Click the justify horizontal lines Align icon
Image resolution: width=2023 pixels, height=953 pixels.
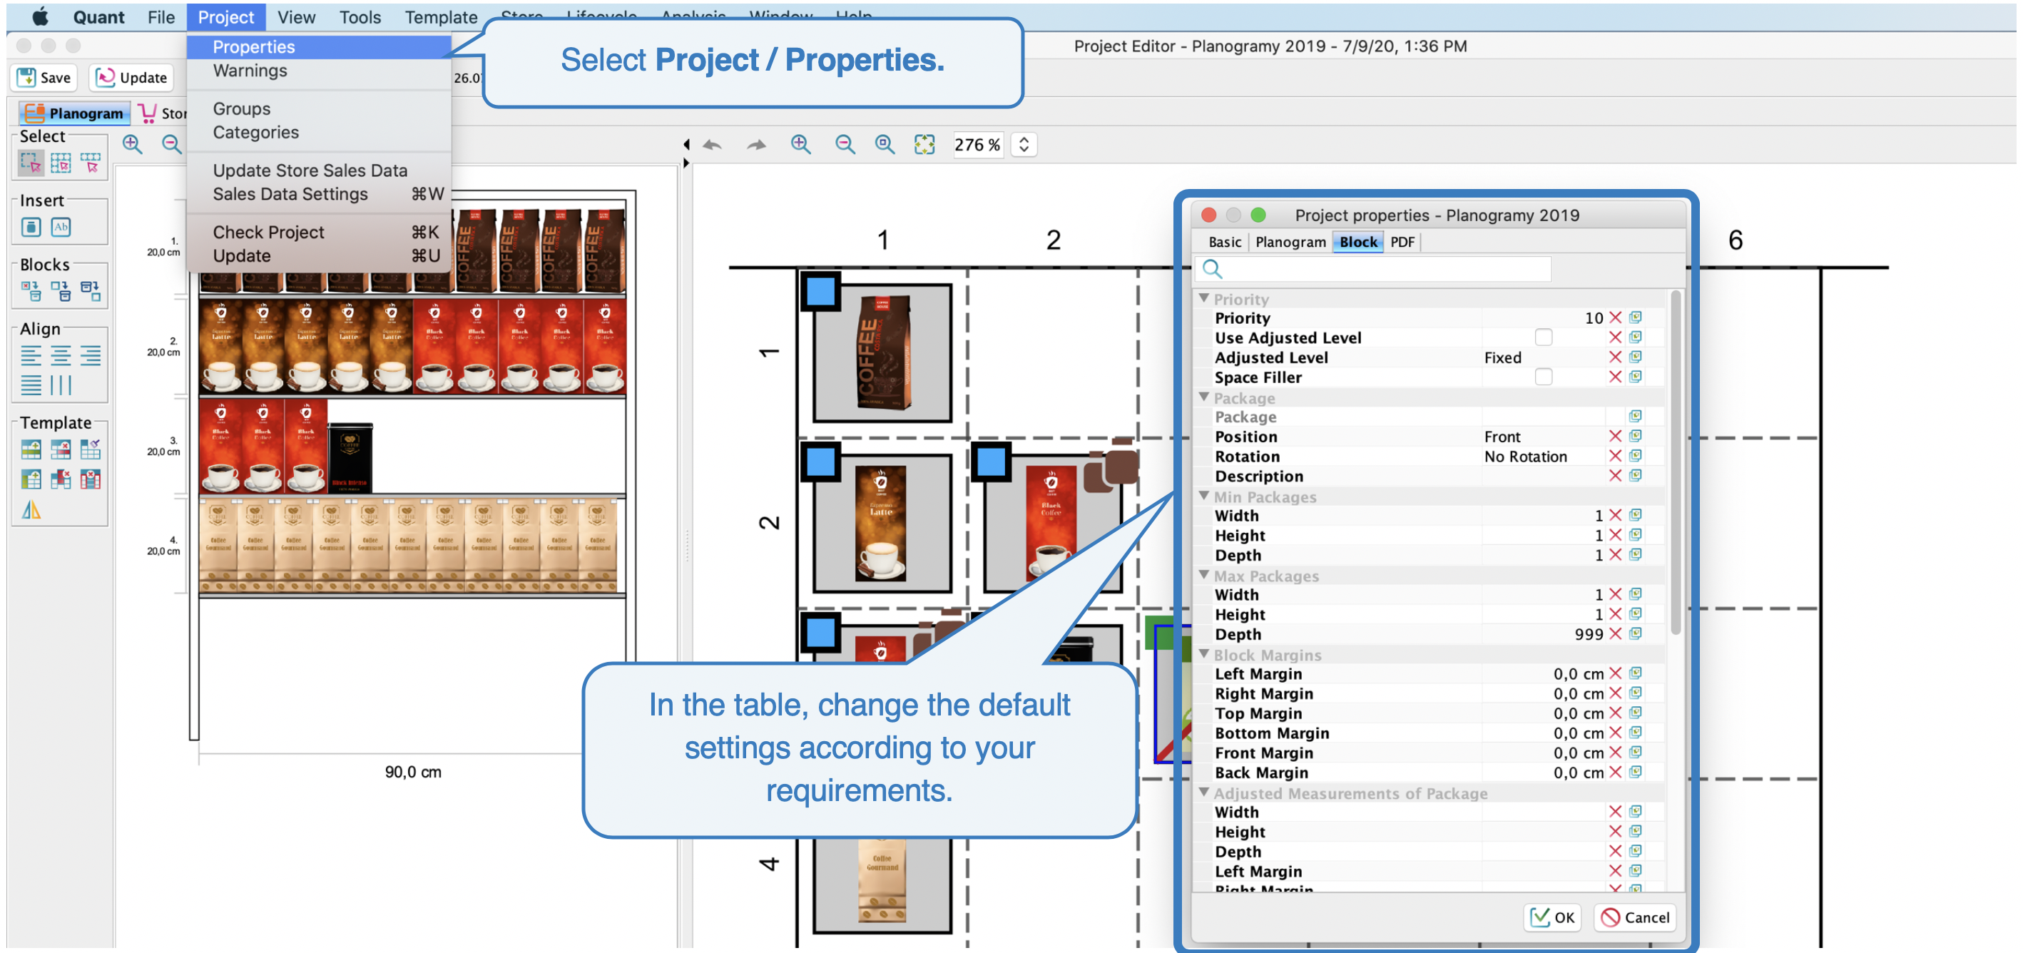tap(31, 385)
